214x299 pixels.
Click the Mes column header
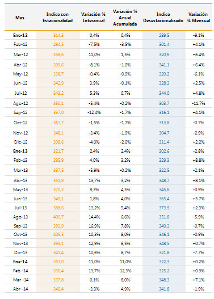pyautogui.click(x=20, y=18)
